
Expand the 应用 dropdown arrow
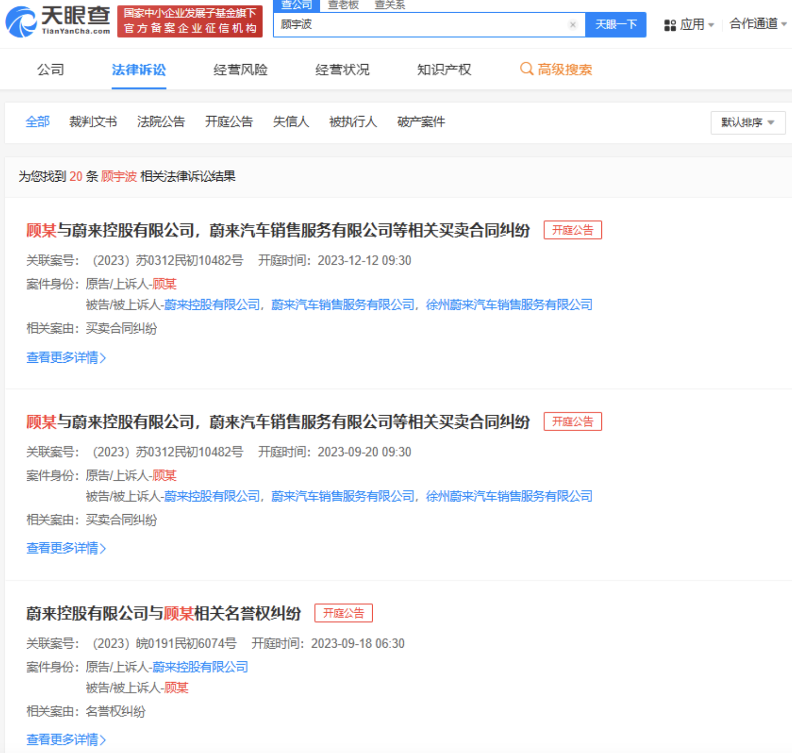(x=711, y=25)
